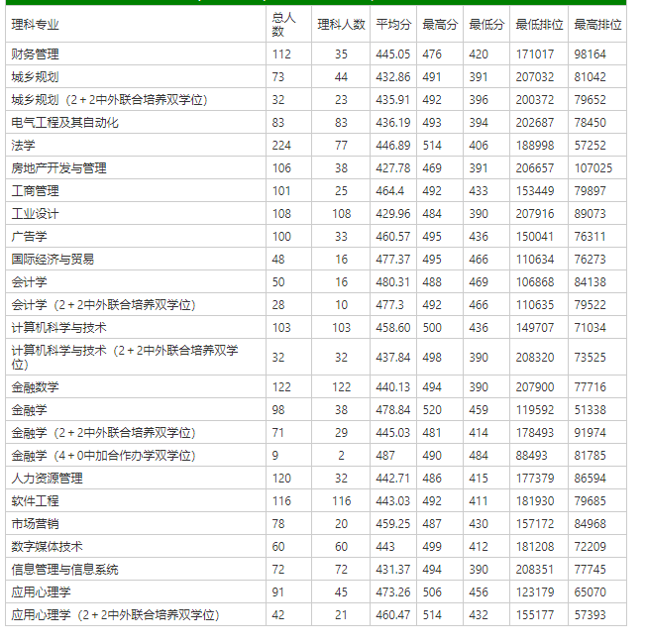The width and height of the screenshot is (646, 644).
Task: Click the 数字媒体技术 major cell
Action: point(48,547)
